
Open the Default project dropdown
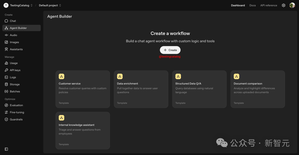(x=50, y=5)
